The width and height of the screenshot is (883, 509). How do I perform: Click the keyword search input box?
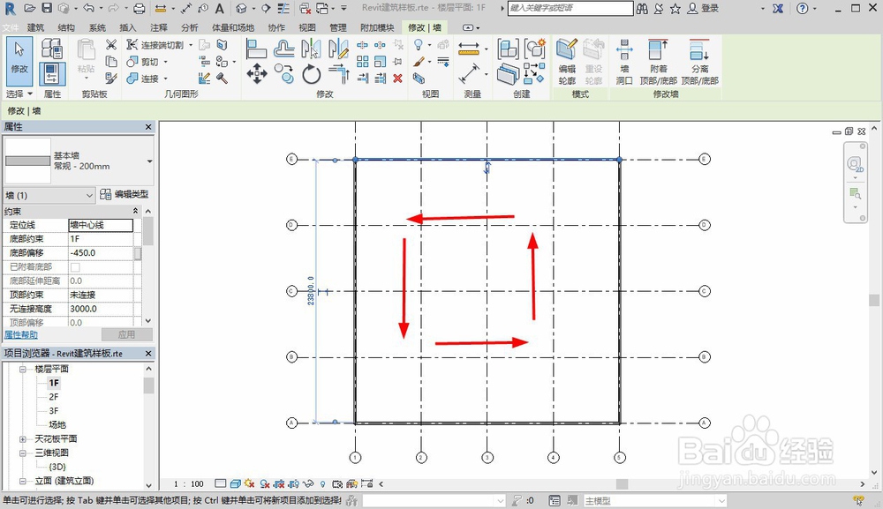click(570, 9)
